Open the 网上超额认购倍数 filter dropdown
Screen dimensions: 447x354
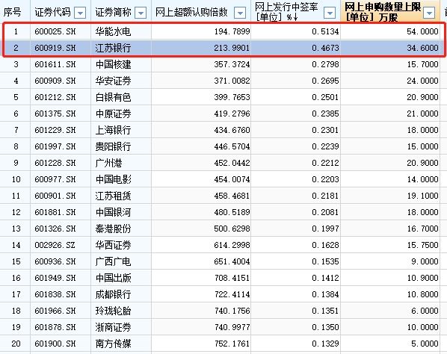pyautogui.click(x=240, y=13)
